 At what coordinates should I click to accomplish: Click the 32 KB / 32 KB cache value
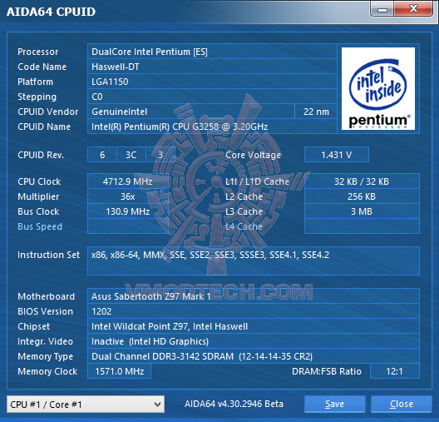362,181
